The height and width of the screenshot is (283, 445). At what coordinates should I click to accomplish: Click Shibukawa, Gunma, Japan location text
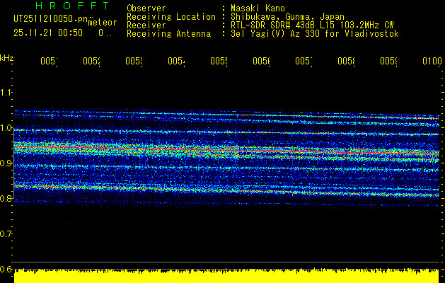287,17
